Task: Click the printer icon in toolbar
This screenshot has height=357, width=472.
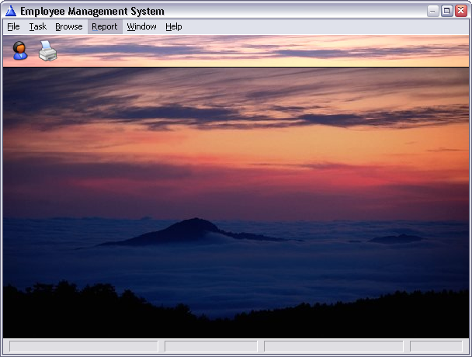Action: [47, 51]
